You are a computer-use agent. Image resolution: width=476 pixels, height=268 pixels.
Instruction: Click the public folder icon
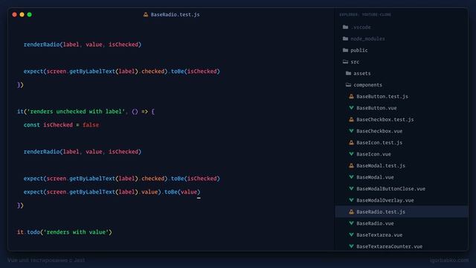345,50
